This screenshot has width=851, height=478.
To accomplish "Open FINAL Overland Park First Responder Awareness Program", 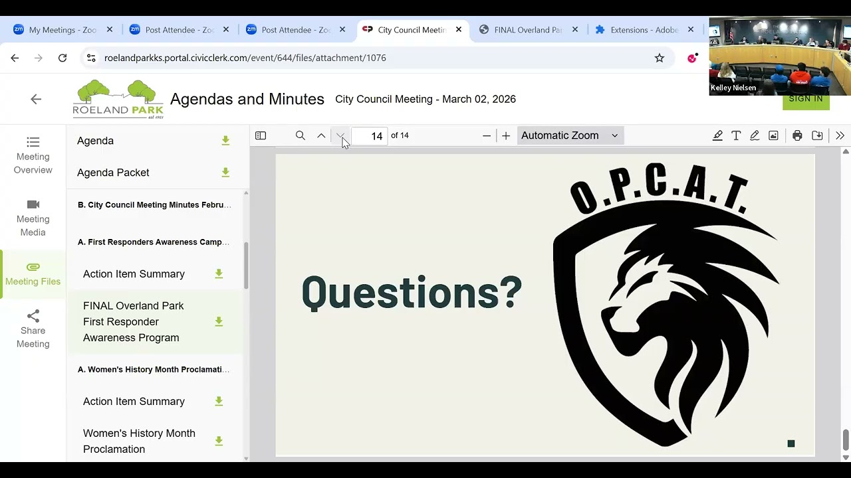I will pos(134,321).
